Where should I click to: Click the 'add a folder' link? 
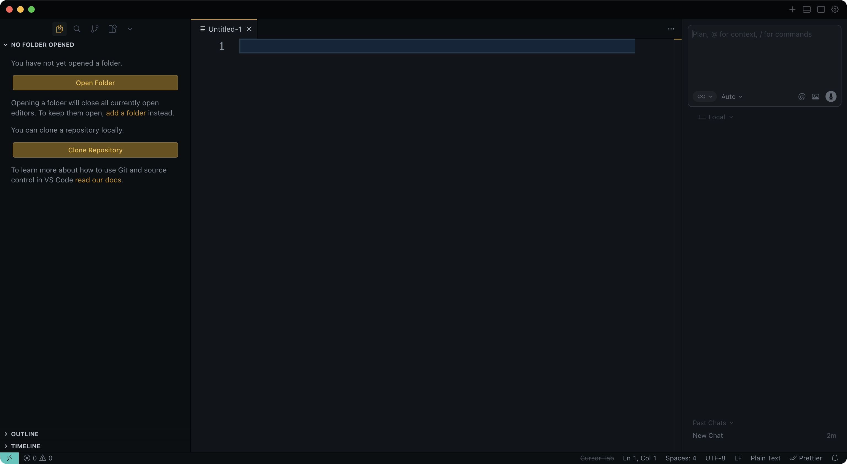coord(126,113)
